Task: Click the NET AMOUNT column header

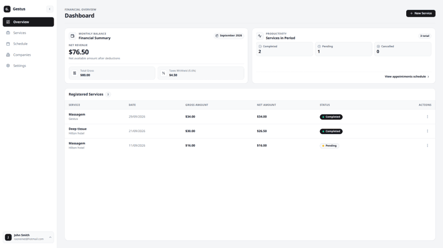Action: coord(266,105)
